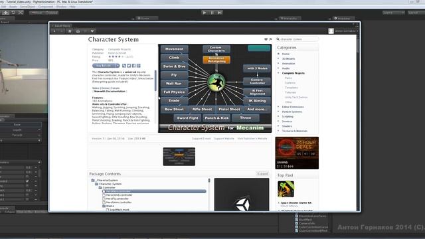This screenshot has height=239, width=425.
Task: Go to the Home category
Action: point(286,54)
